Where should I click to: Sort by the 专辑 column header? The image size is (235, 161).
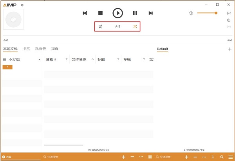(127, 59)
